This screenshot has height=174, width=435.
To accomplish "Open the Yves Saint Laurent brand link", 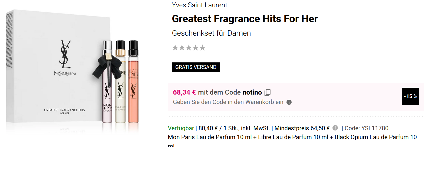I will [x=199, y=5].
